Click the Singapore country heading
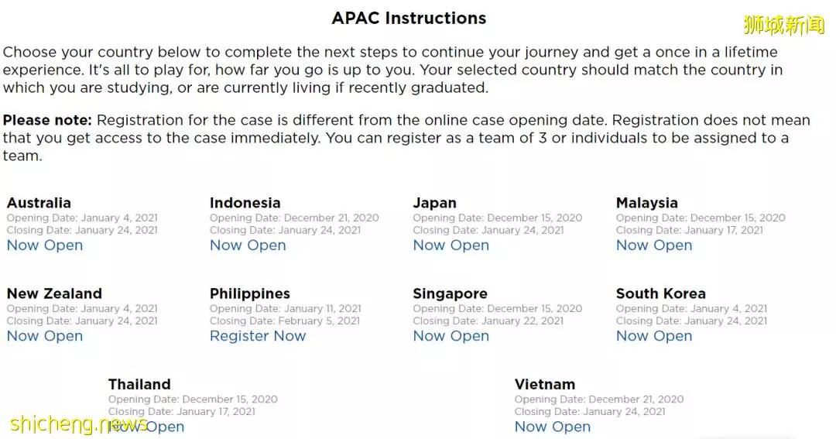The width and height of the screenshot is (836, 439). coord(450,294)
